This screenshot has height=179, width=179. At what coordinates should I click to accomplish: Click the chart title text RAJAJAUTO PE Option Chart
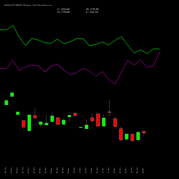pos(28,5)
